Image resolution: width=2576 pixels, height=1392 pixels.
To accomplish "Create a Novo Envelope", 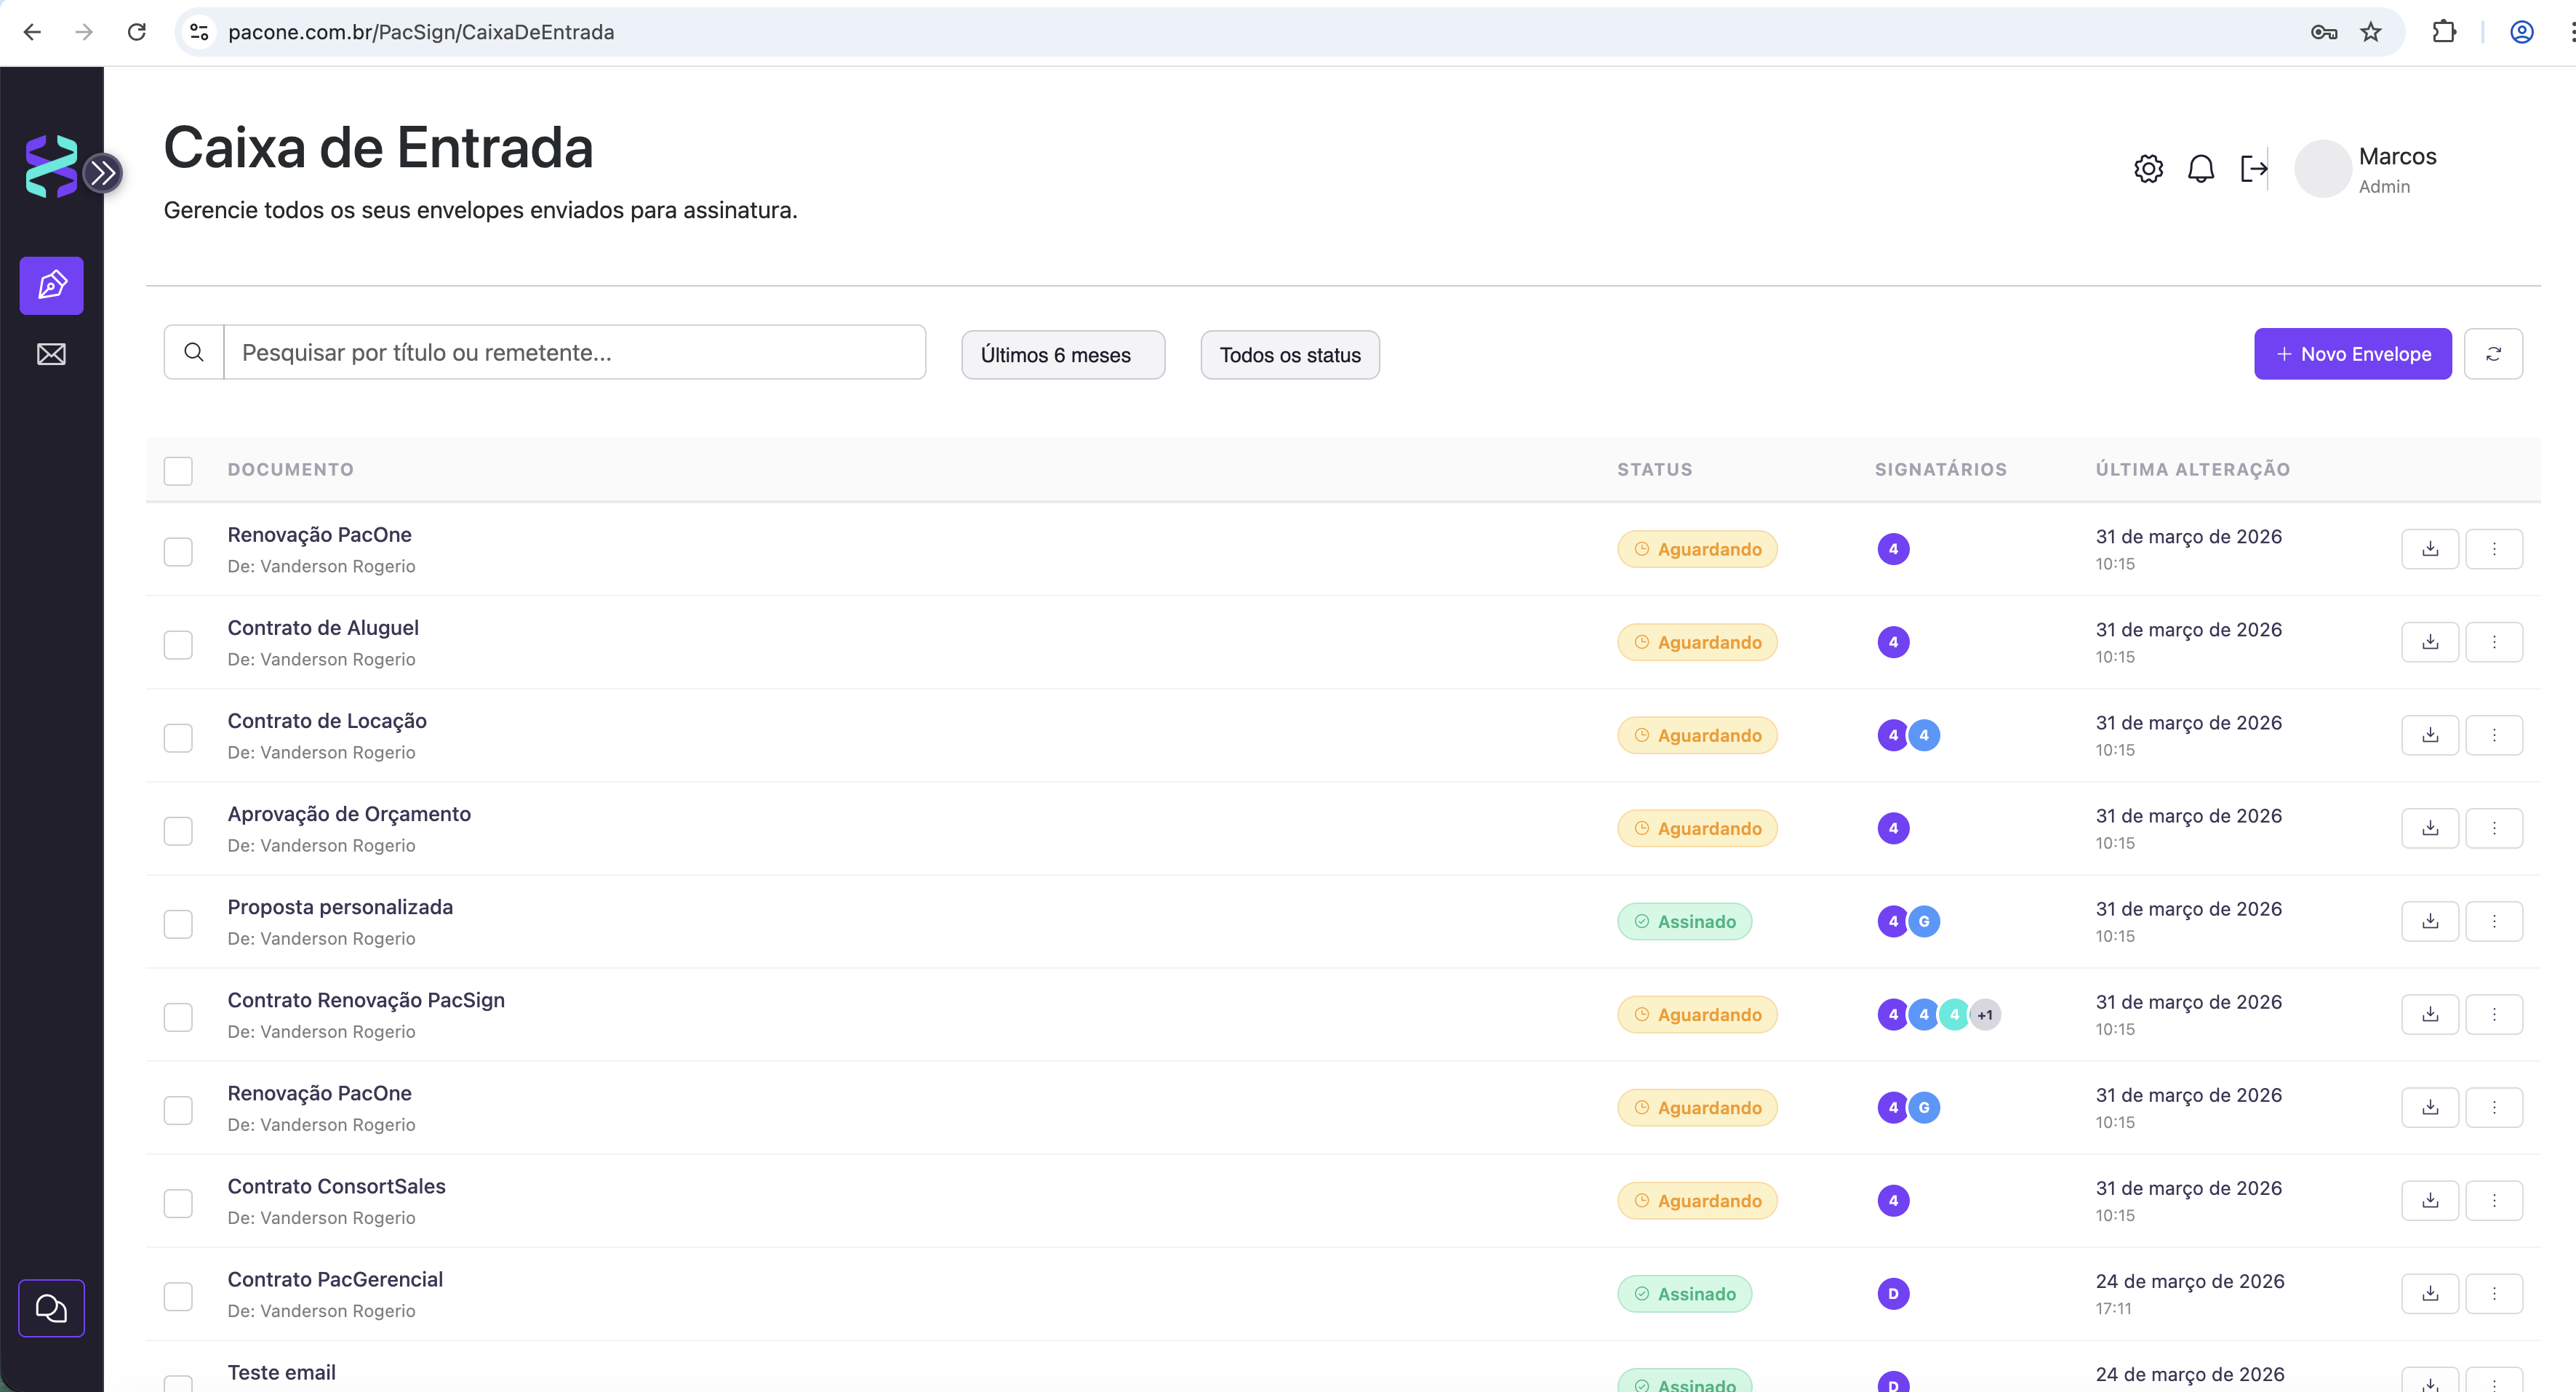I will [2353, 354].
